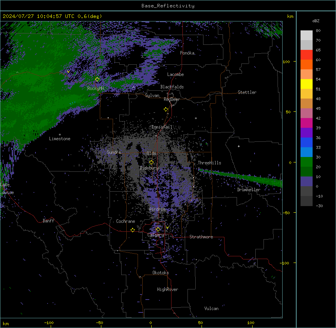Image resolution: width=336 pixels, height=328 pixels.
Task: Click the ThreeHills label
Action: coord(210,163)
